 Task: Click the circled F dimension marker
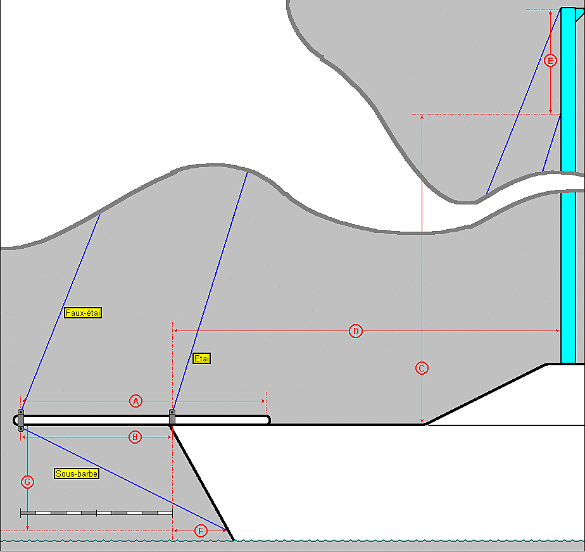[201, 530]
